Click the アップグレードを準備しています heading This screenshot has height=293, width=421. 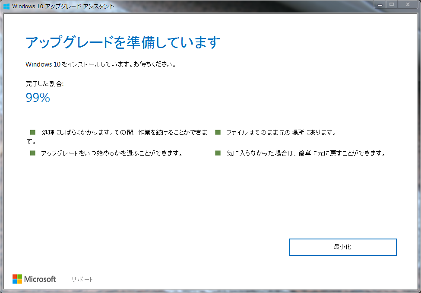pos(123,42)
